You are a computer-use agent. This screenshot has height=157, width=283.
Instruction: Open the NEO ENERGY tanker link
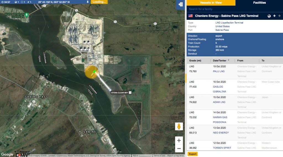pyautogui.click(x=221, y=132)
